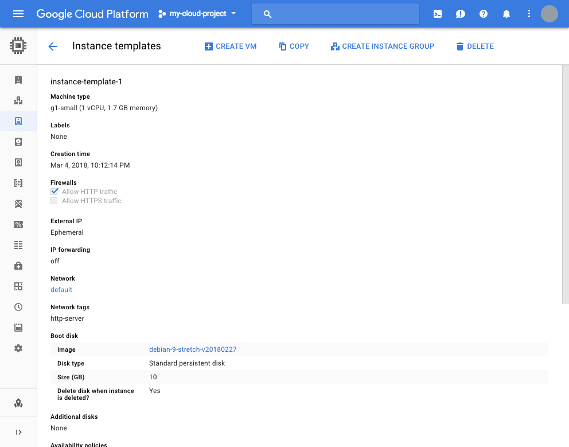Image resolution: width=569 pixels, height=447 pixels.
Task: Click the project hexagon icon
Action: pyautogui.click(x=162, y=14)
